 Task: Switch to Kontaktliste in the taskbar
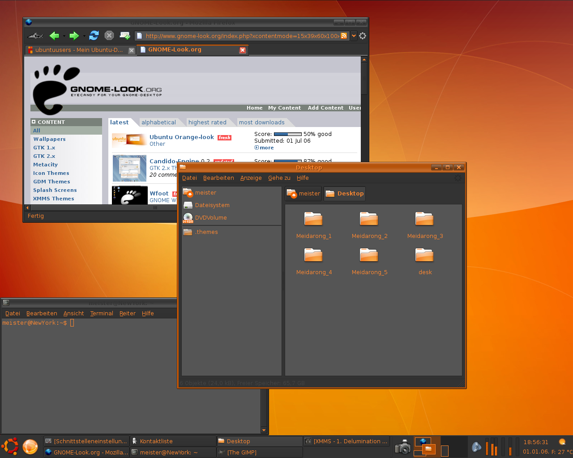click(x=173, y=441)
